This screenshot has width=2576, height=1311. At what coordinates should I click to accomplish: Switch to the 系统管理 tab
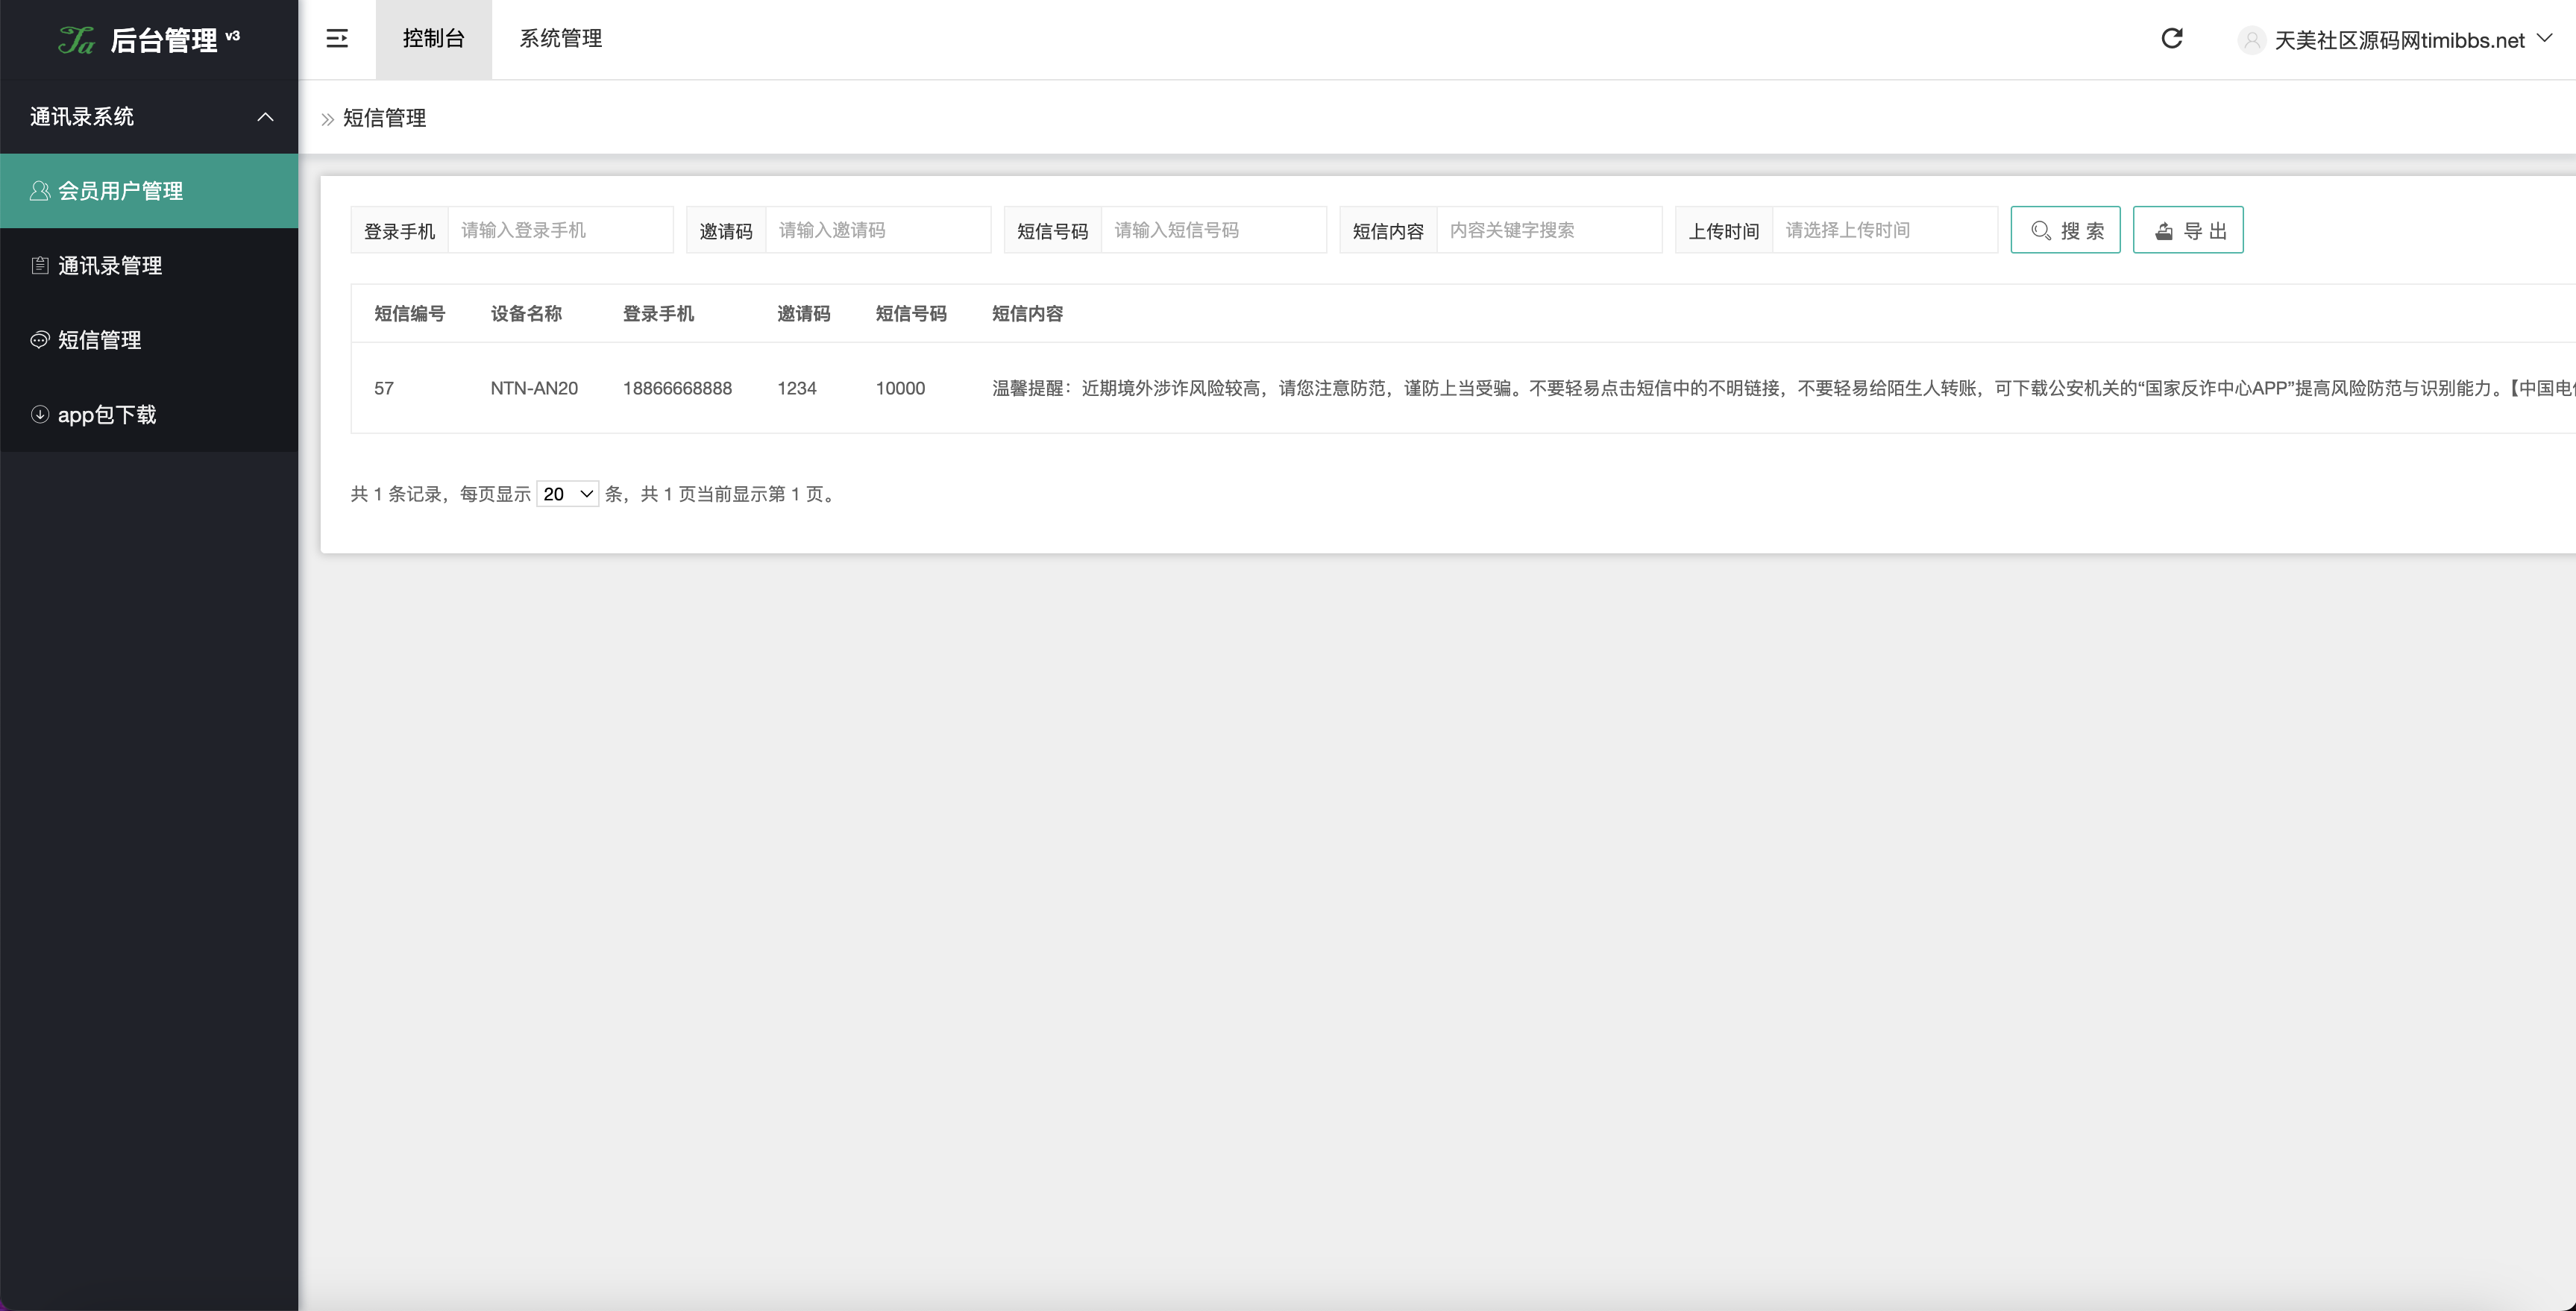pos(561,39)
